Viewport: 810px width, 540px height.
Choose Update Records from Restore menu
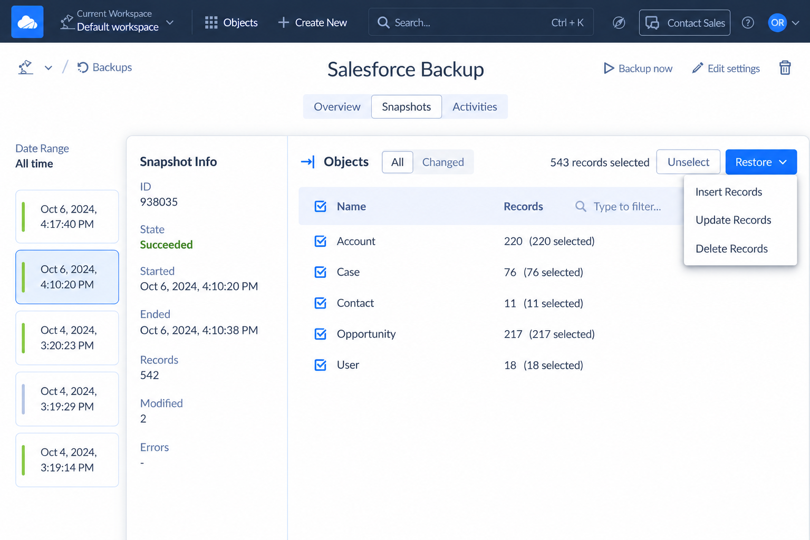pyautogui.click(x=740, y=220)
